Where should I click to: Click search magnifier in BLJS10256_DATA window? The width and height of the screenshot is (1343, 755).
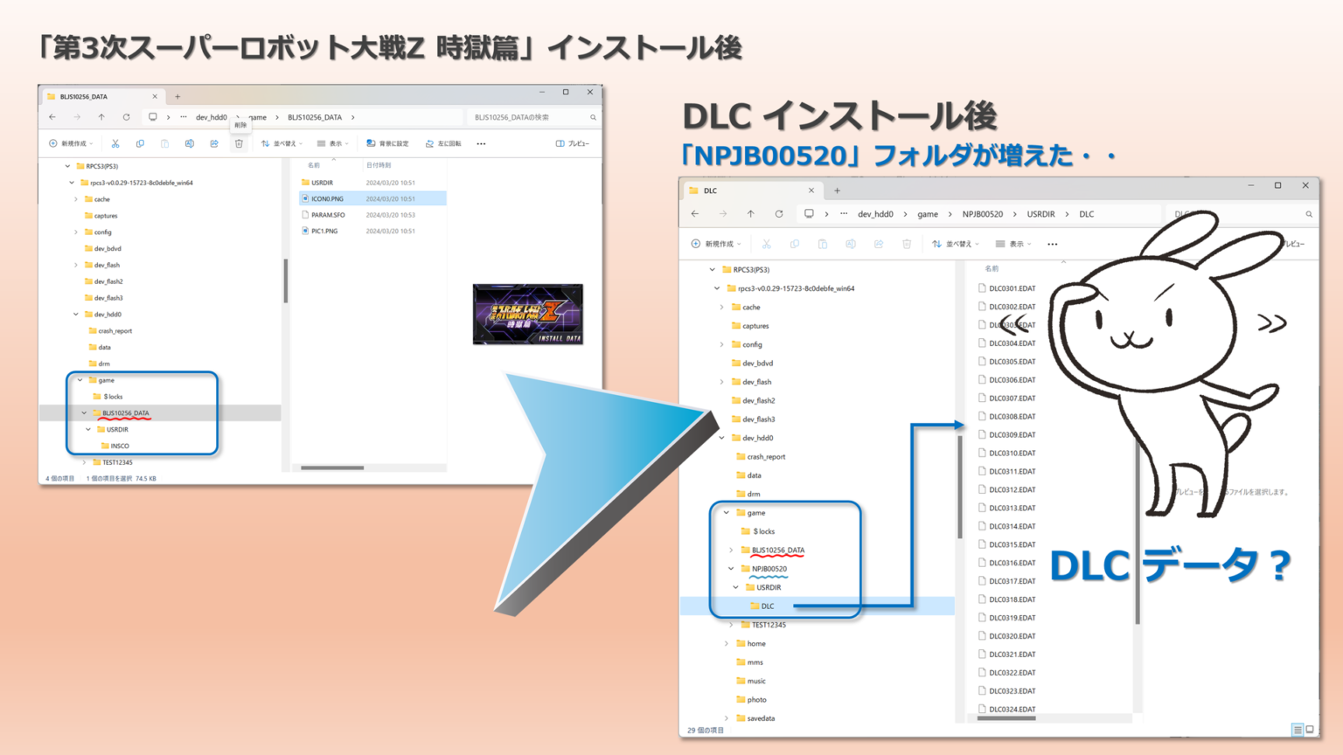point(593,117)
